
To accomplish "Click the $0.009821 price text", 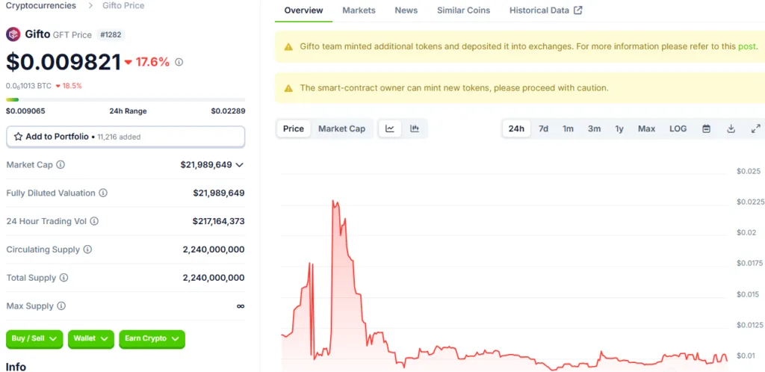I will (x=64, y=62).
